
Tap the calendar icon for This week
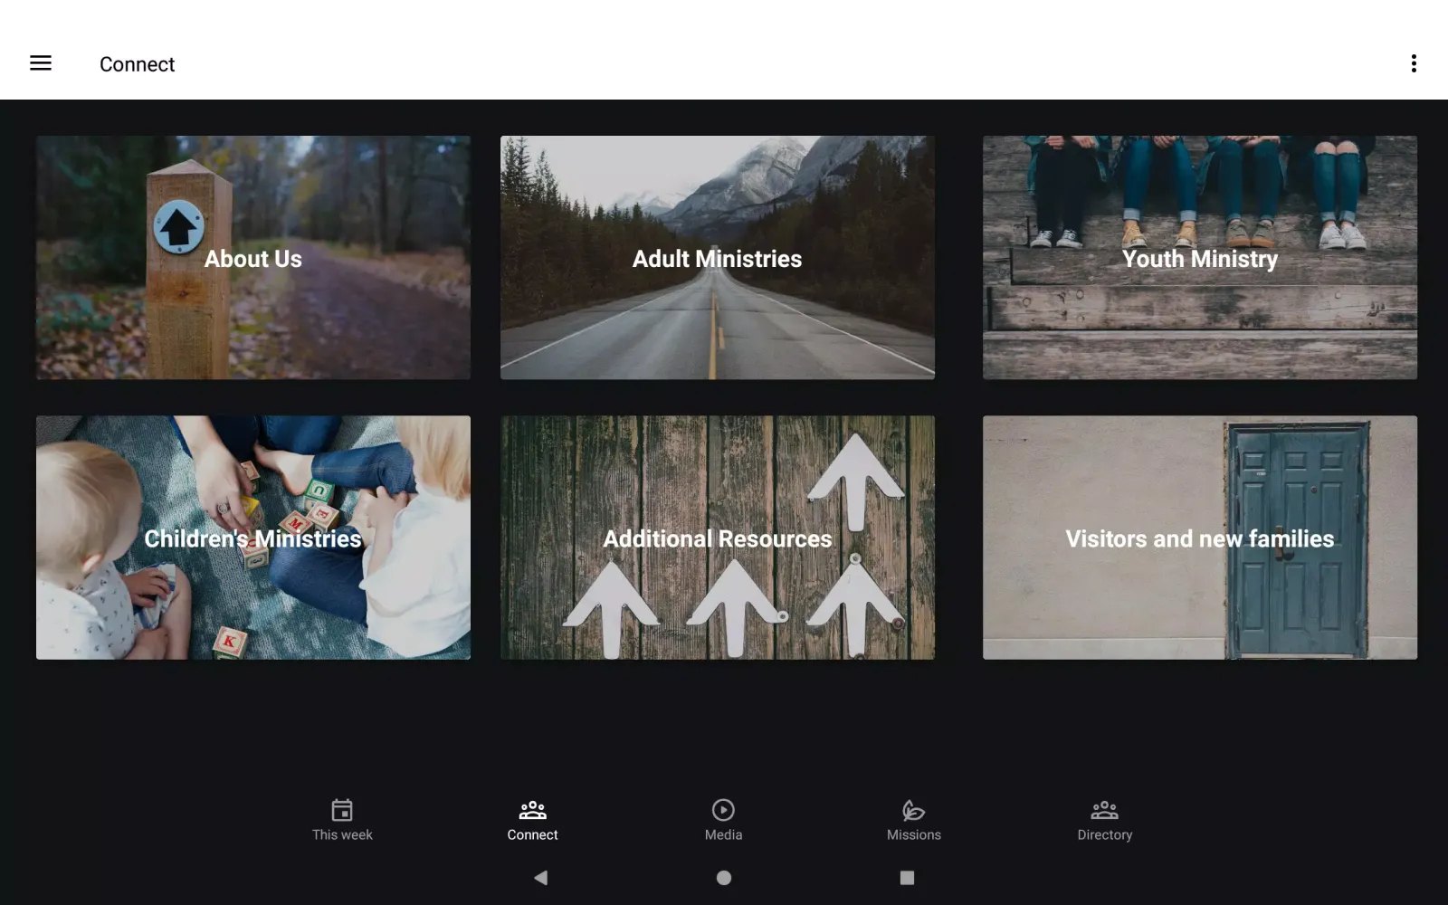tap(342, 809)
